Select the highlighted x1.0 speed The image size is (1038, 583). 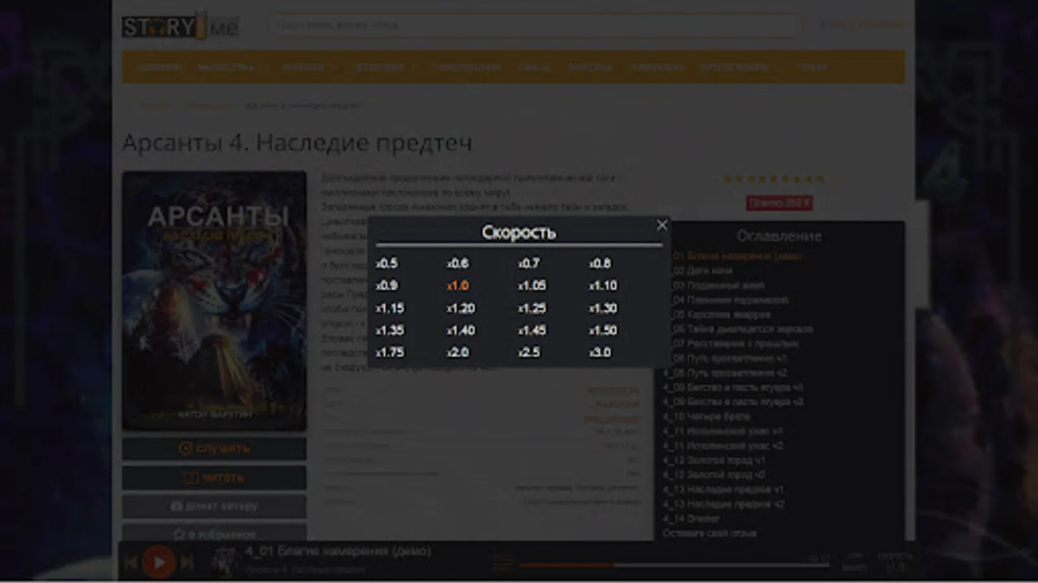(458, 286)
